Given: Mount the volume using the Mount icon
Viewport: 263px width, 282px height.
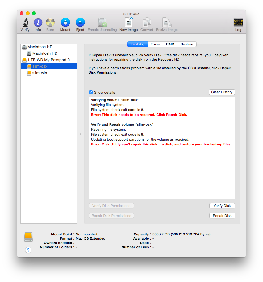Looking at the screenshot, I should coord(65,23).
